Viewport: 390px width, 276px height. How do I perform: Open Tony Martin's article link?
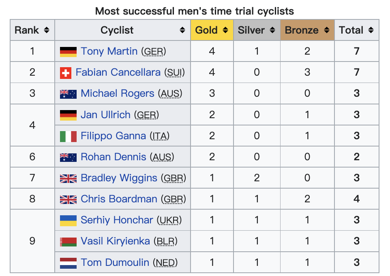pos(109,51)
